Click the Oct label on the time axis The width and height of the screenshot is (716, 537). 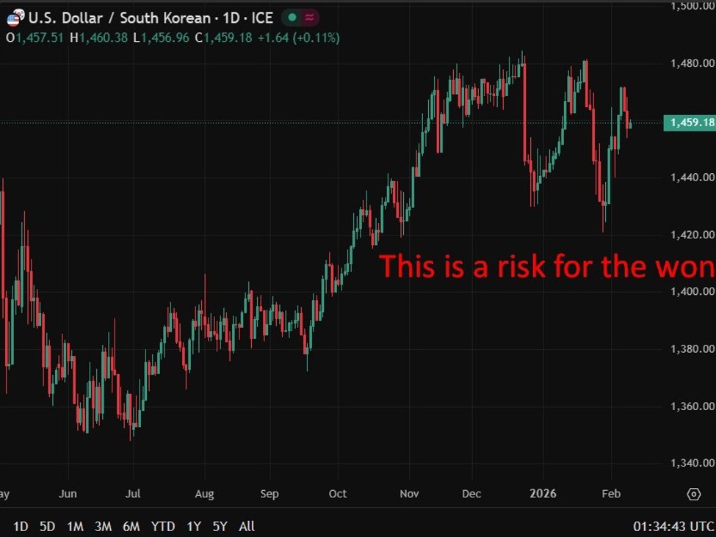(338, 494)
